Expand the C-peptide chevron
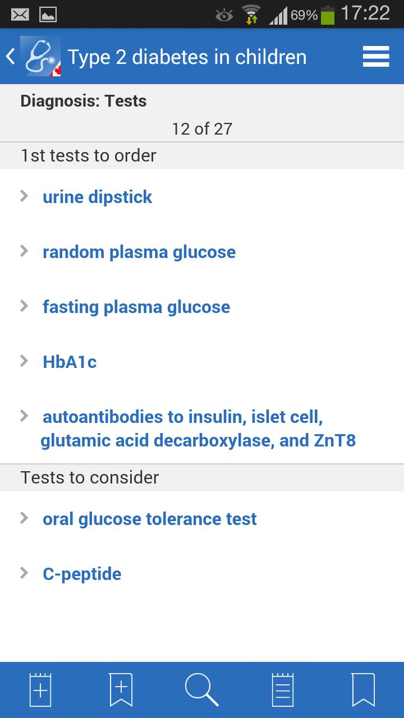404x718 pixels. pos(24,573)
